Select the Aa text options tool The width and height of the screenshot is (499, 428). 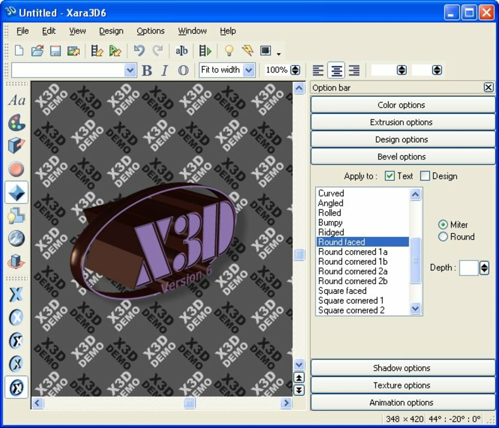pos(17,101)
